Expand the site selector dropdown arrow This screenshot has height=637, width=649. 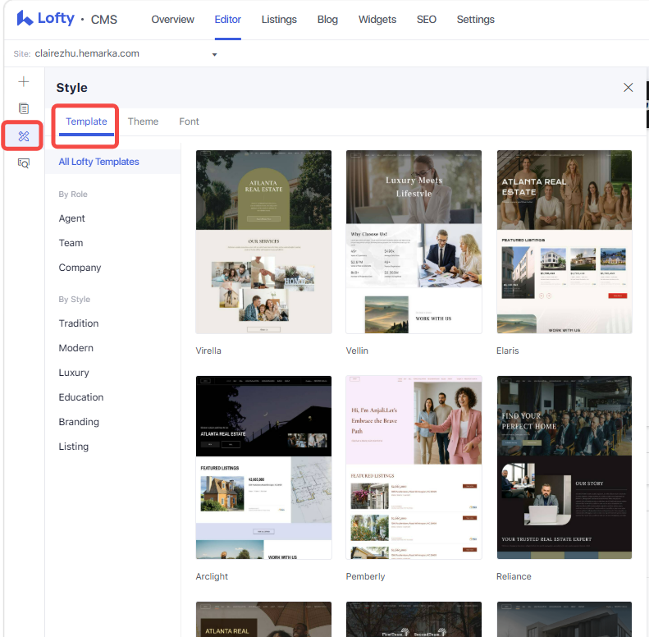(x=214, y=54)
